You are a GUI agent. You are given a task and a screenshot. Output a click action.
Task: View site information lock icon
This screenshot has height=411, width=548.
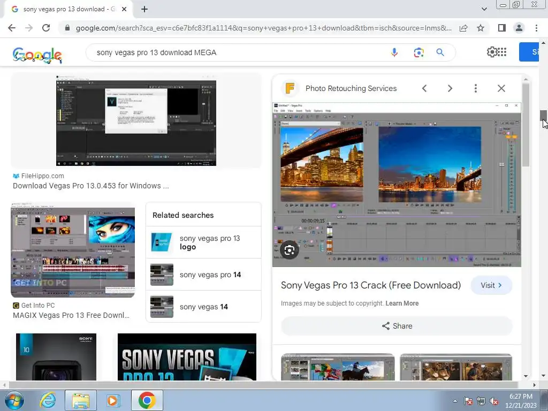[x=67, y=28]
